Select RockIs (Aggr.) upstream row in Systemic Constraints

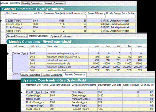pyautogui.click(x=90, y=99)
